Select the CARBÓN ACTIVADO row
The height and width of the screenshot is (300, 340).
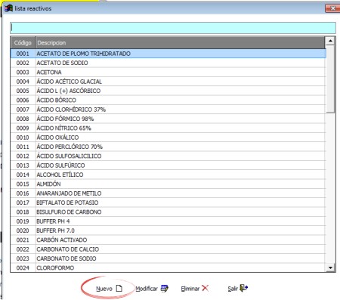point(168,240)
